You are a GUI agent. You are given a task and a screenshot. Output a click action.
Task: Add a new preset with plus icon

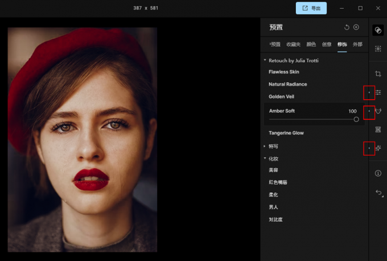pyautogui.click(x=356, y=27)
